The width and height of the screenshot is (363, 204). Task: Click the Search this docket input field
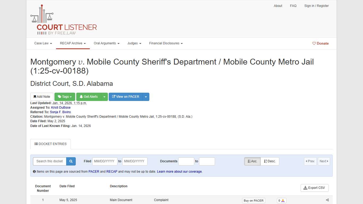coord(49,161)
